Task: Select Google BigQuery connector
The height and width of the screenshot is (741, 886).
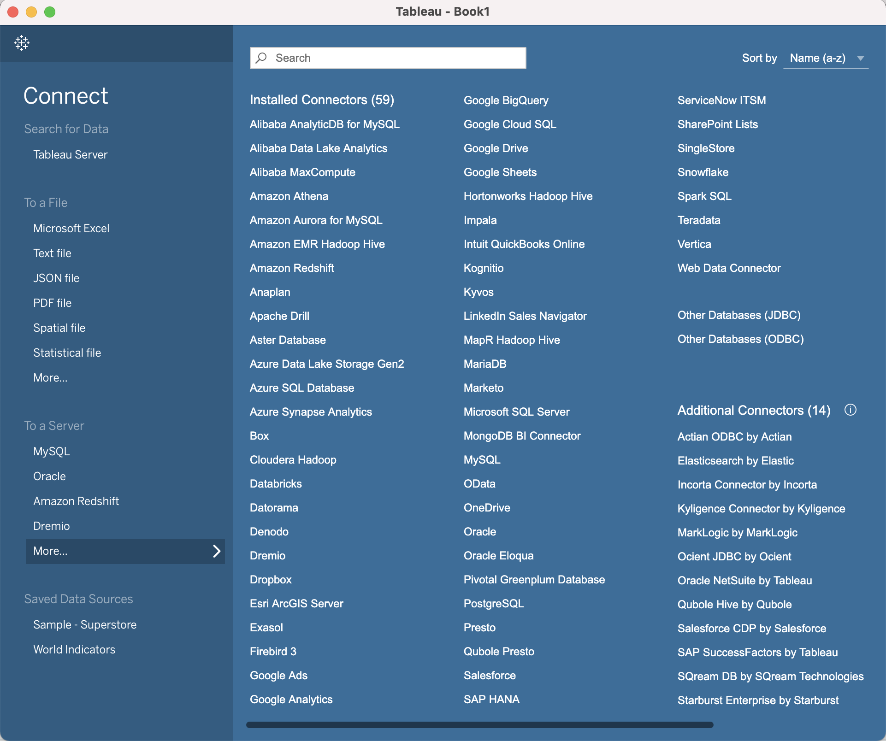Action: pos(506,100)
